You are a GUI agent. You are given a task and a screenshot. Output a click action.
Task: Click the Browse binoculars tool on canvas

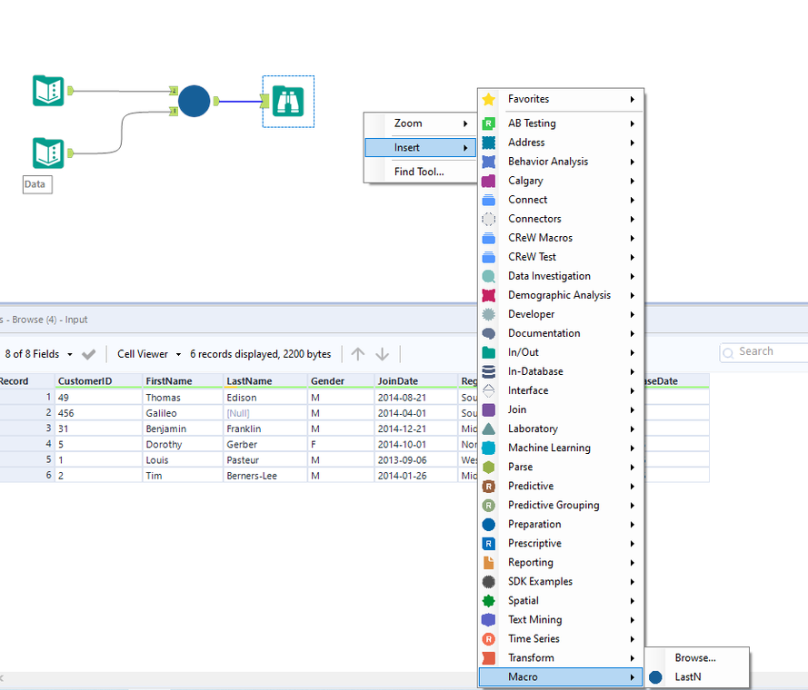288,102
